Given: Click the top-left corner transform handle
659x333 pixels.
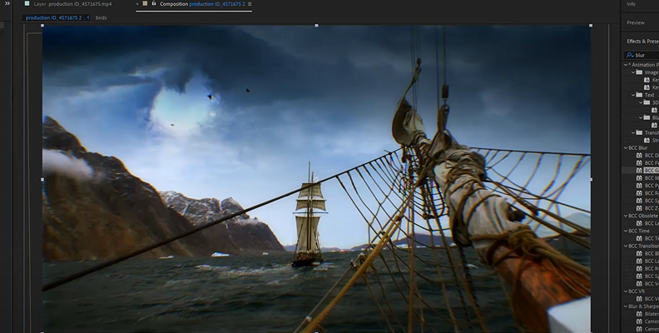Looking at the screenshot, I should pos(42,26).
